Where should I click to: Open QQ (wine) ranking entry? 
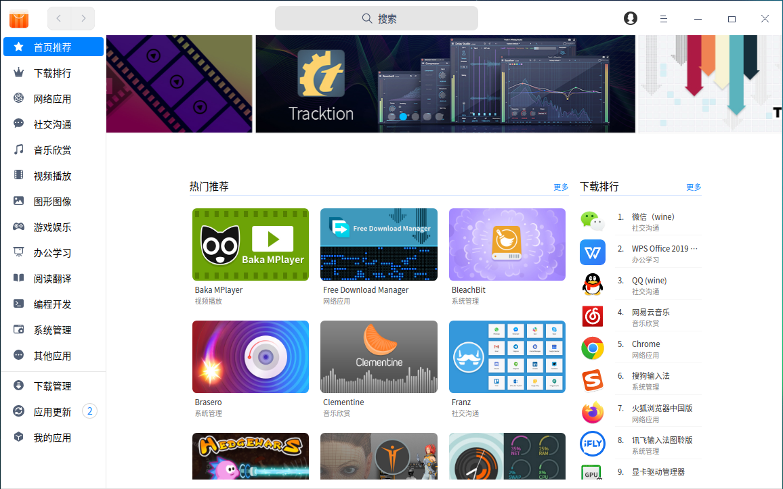[x=649, y=280]
